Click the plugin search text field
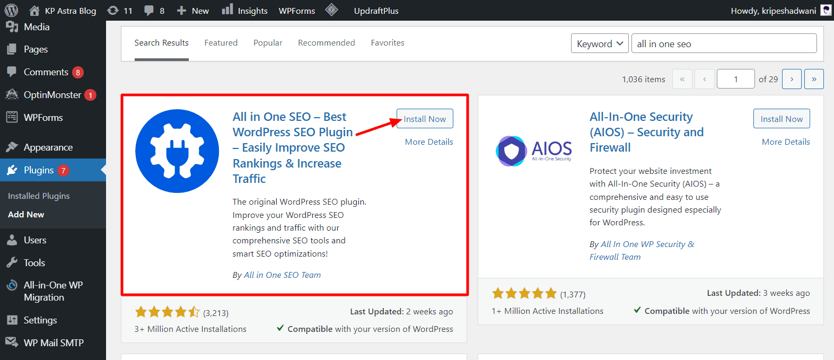Screen dimensions: 834x360 [724, 43]
